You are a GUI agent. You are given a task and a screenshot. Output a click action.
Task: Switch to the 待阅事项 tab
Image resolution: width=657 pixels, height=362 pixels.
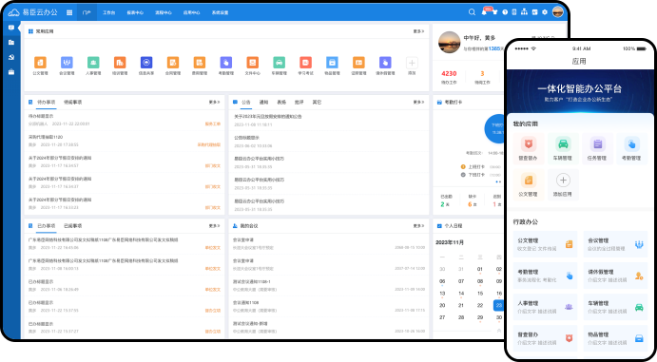click(73, 102)
